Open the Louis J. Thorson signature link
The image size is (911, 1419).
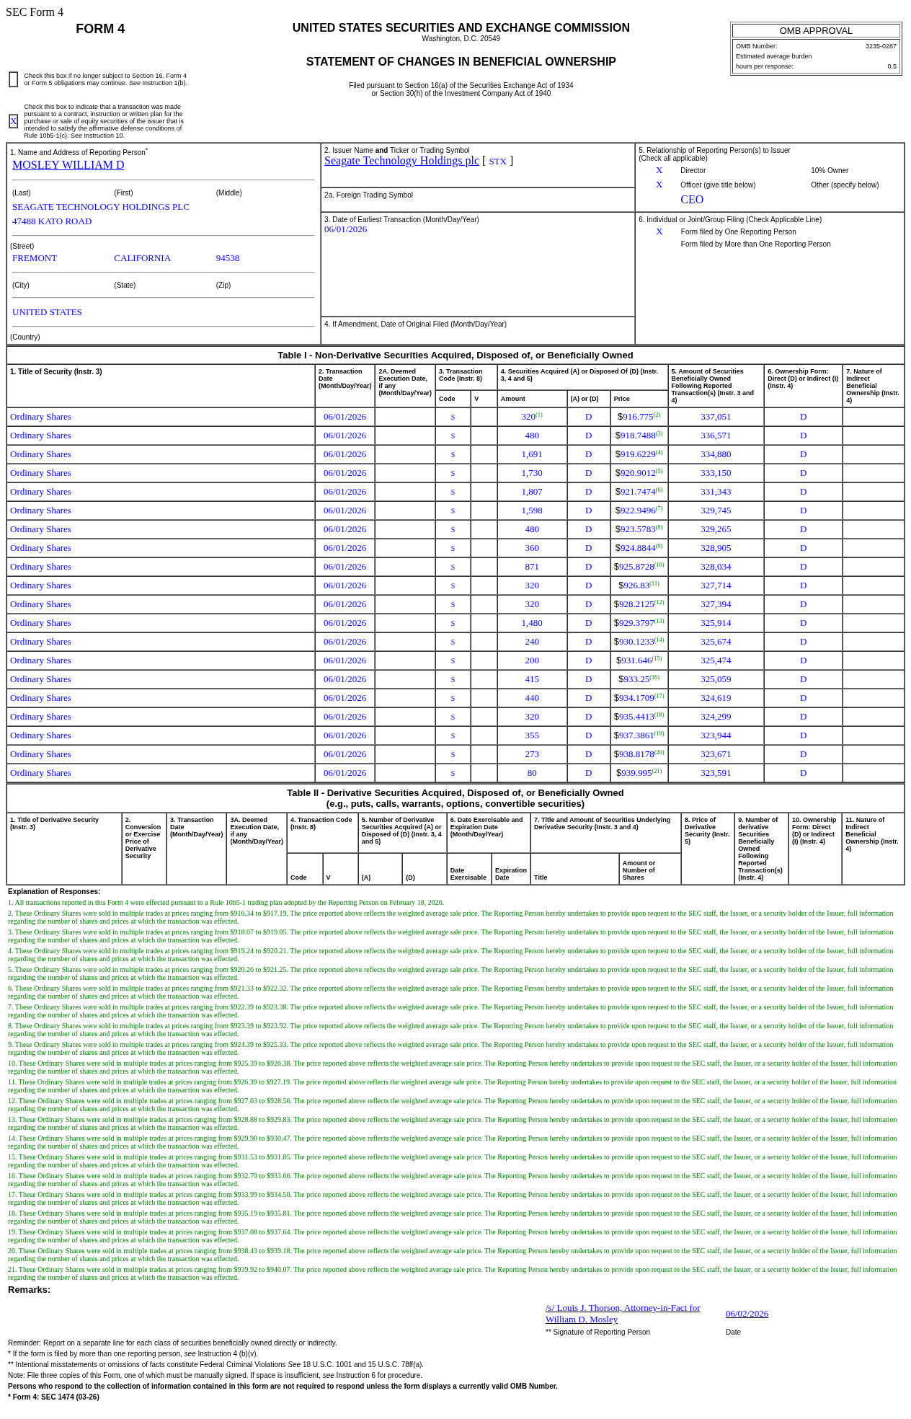(x=623, y=1313)
